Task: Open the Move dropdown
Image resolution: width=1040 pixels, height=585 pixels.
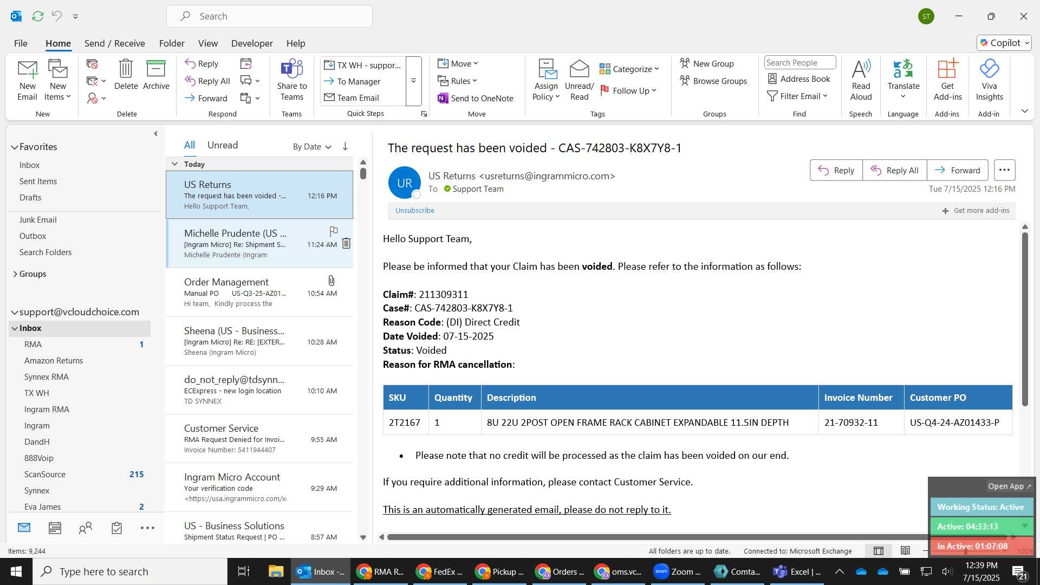Action: coord(458,63)
